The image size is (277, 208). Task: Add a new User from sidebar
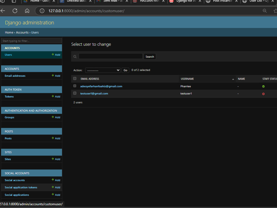point(56,55)
